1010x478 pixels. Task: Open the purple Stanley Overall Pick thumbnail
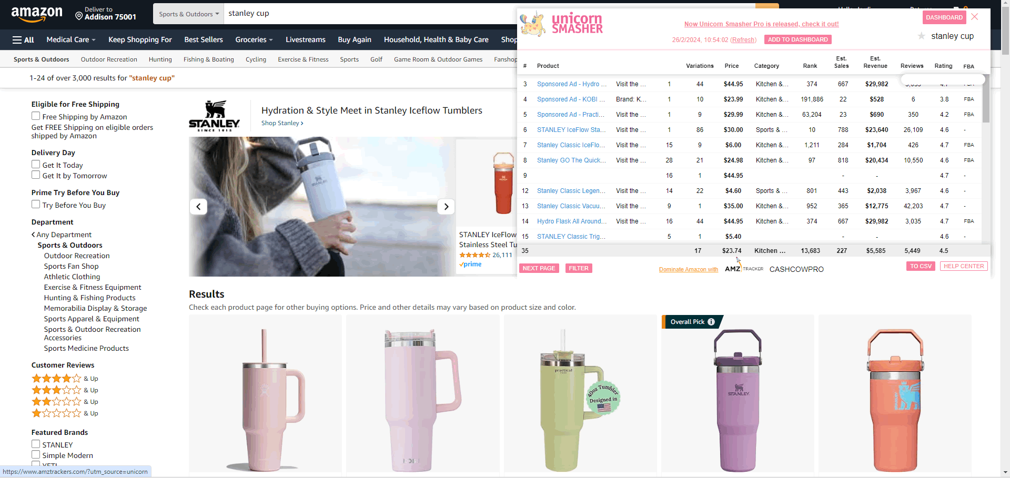point(738,394)
